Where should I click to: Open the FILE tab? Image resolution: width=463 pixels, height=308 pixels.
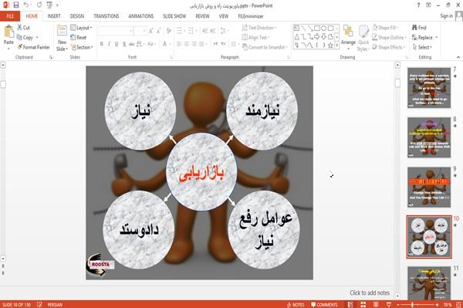pos(10,16)
